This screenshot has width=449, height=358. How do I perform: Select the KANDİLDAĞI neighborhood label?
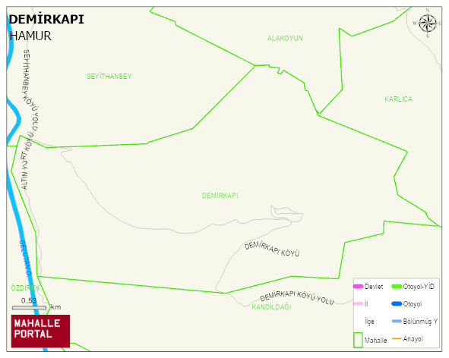(x=271, y=307)
